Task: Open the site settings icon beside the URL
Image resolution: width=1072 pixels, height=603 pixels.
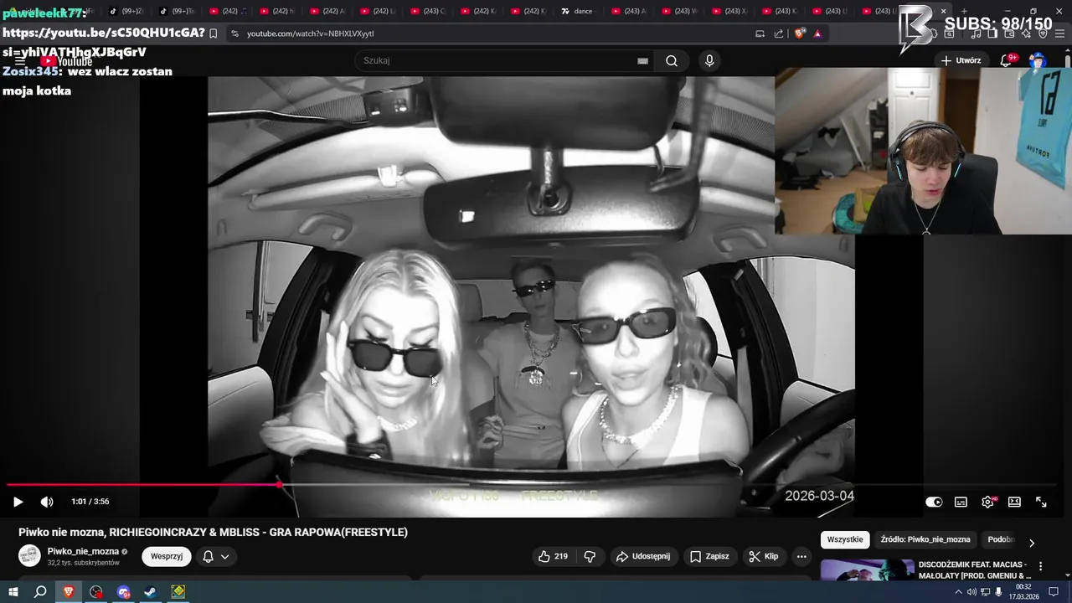Action: (x=234, y=33)
